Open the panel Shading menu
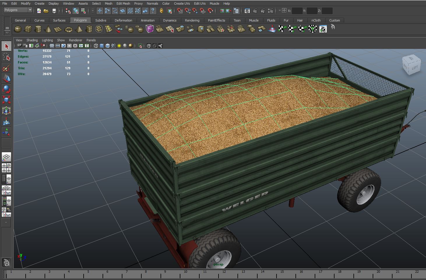The image size is (426, 280). 32,40
